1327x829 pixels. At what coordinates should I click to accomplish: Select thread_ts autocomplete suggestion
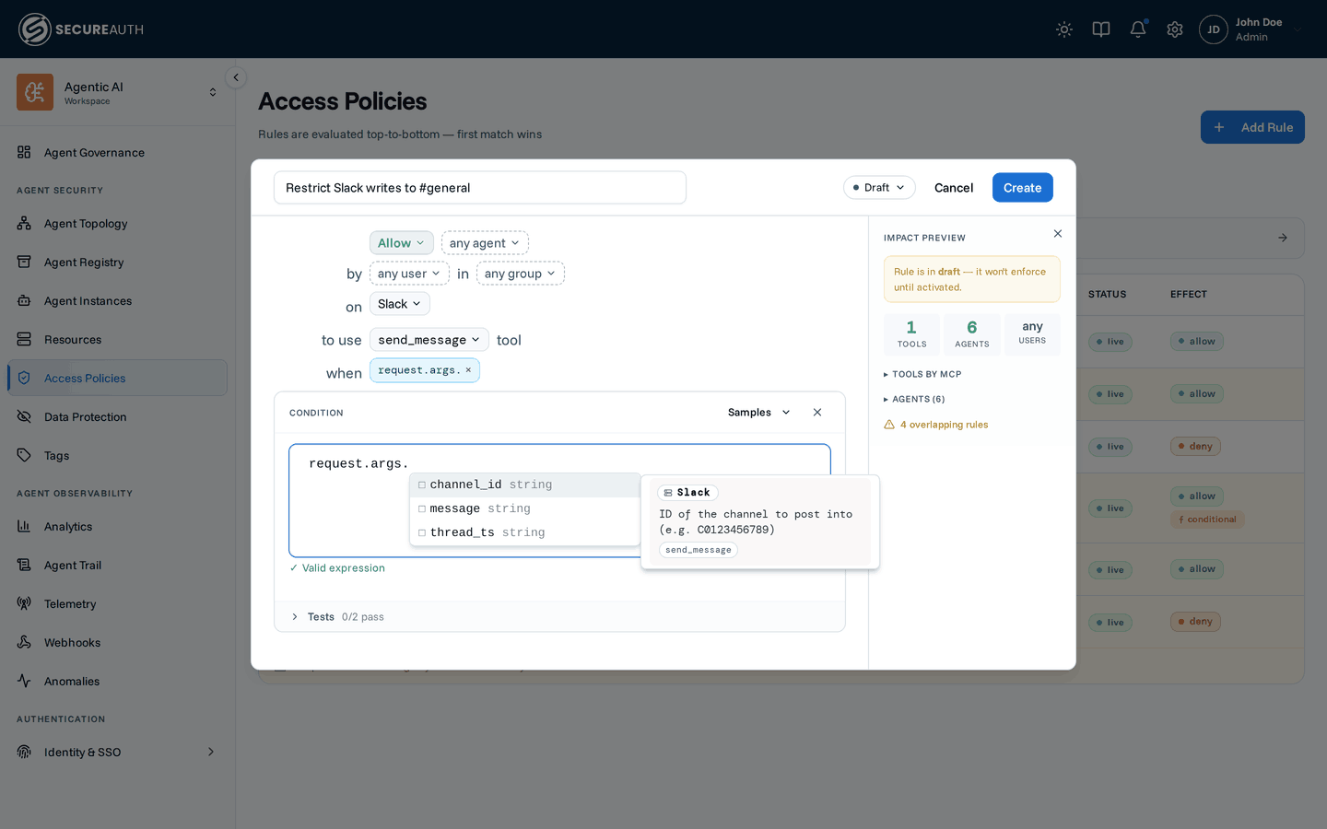(525, 532)
